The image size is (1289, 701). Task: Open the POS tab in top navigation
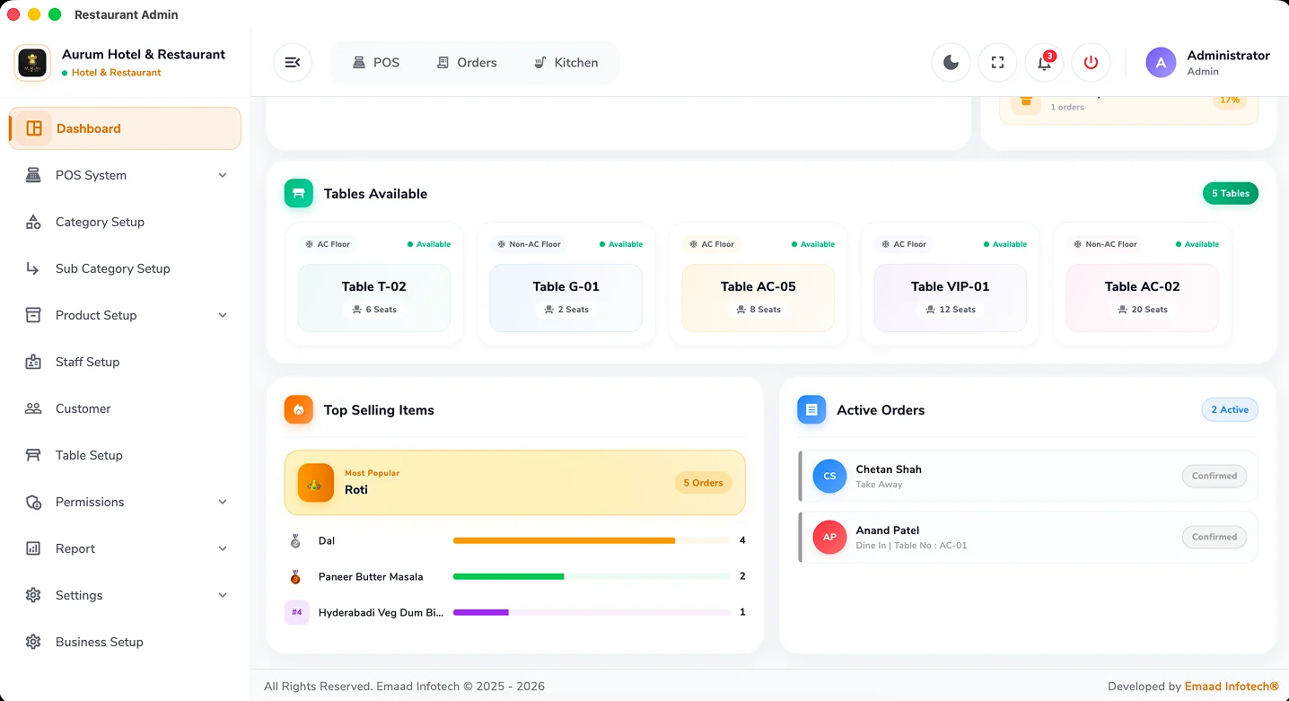(376, 63)
